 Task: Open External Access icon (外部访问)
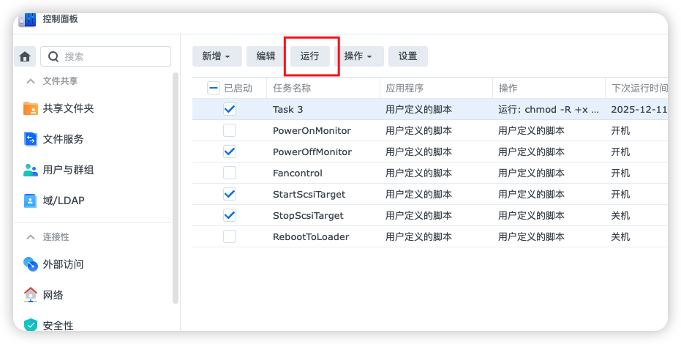31,264
